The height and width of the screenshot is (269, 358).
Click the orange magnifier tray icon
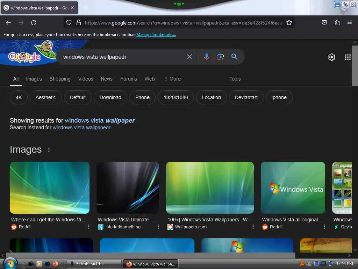click(x=302, y=263)
